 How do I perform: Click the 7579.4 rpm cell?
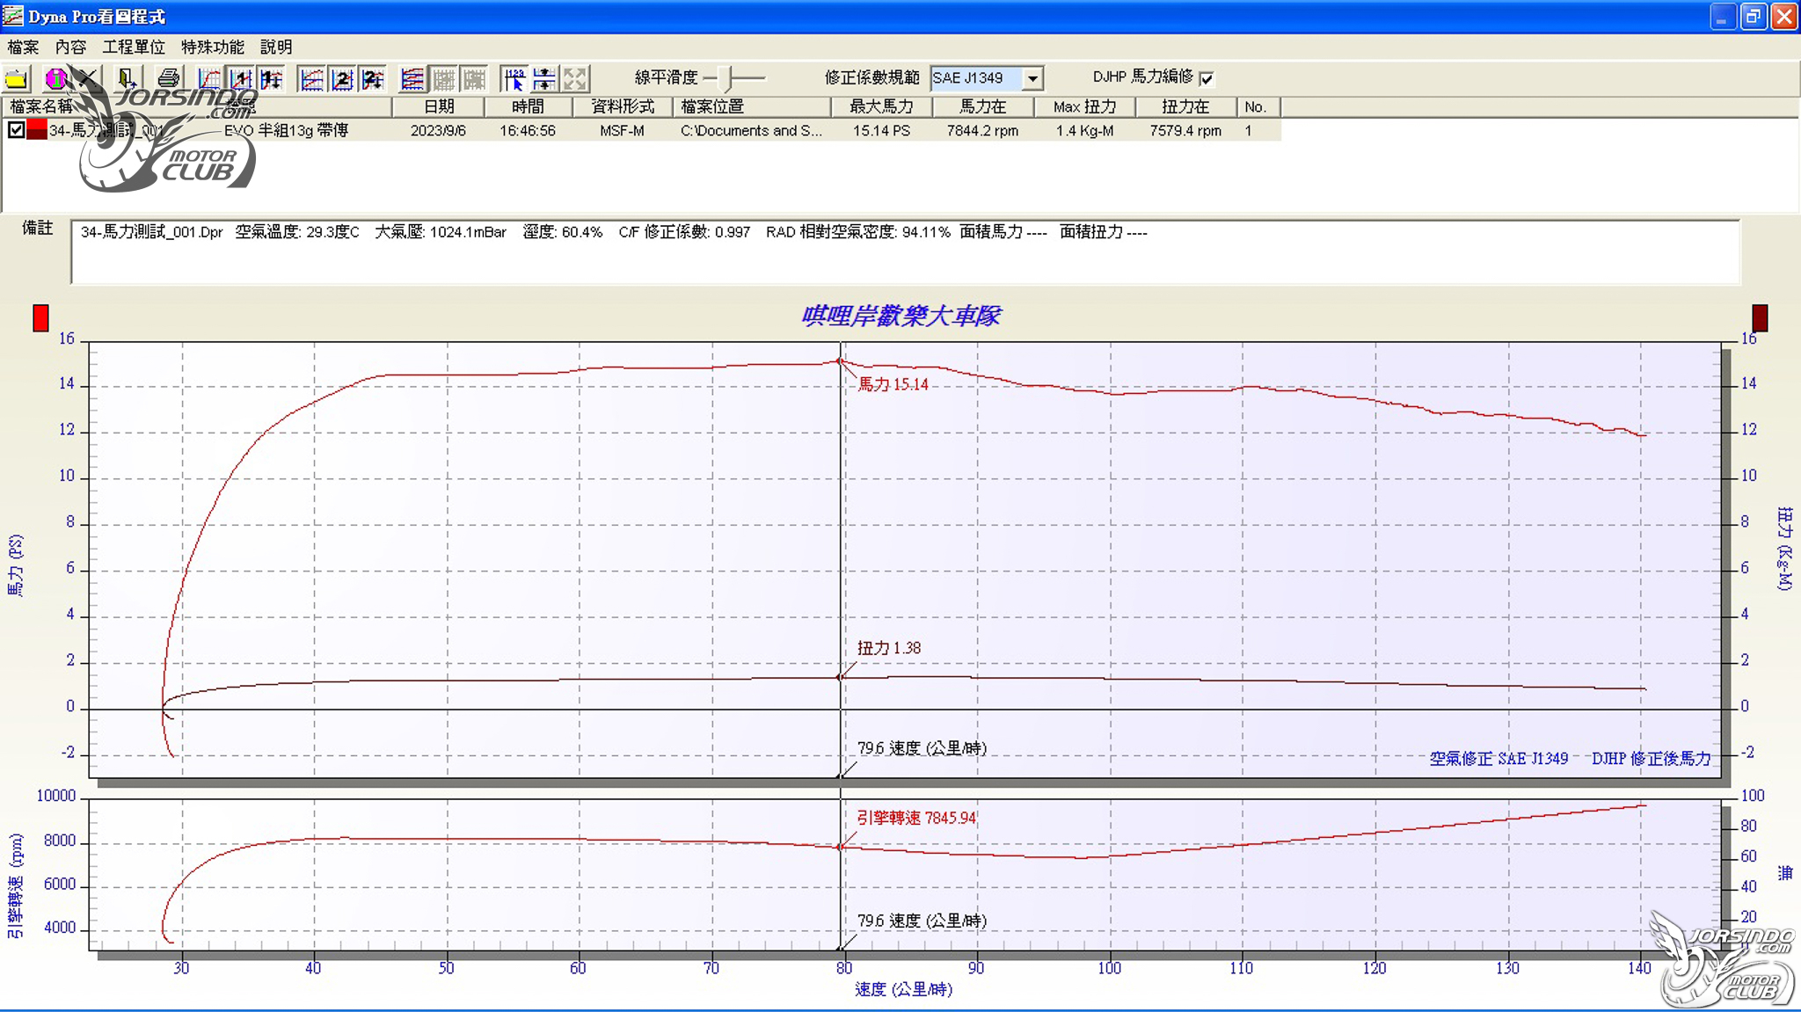[x=1185, y=131]
